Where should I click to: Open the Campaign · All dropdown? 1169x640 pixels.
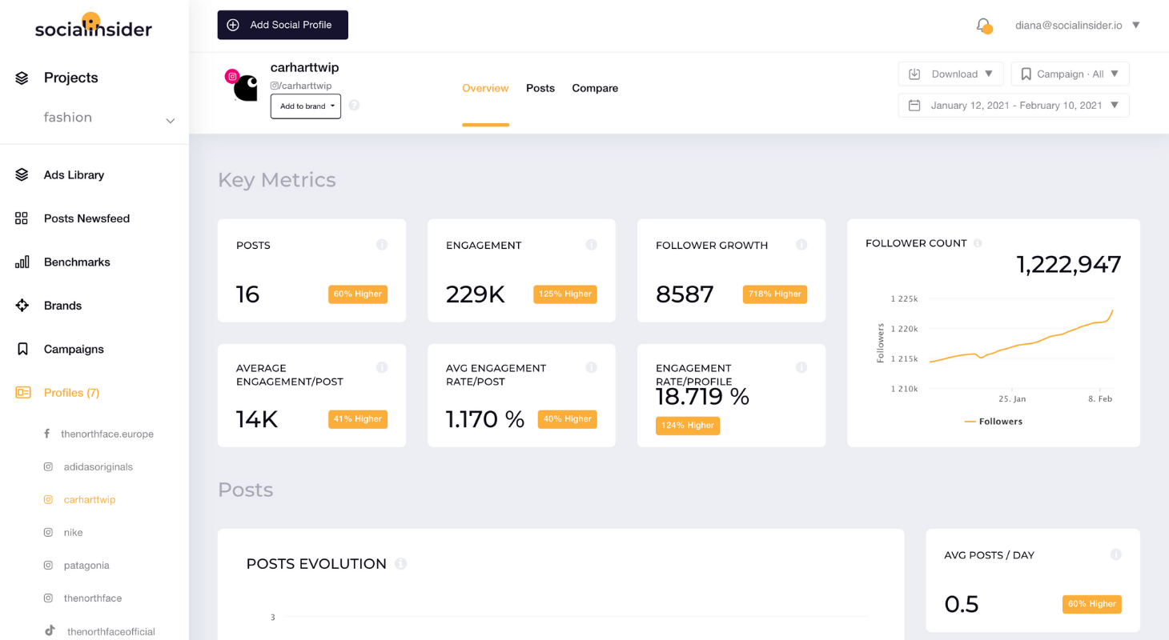click(x=1071, y=74)
